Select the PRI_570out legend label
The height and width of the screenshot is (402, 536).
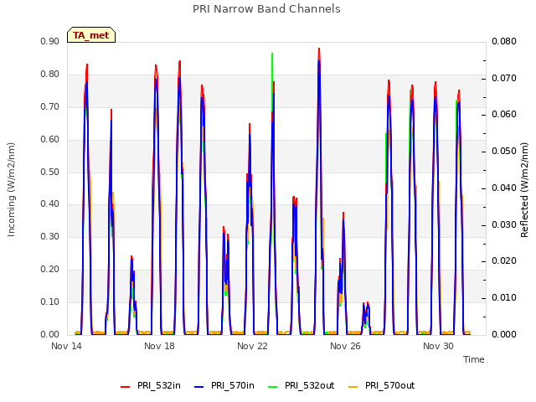389,385
